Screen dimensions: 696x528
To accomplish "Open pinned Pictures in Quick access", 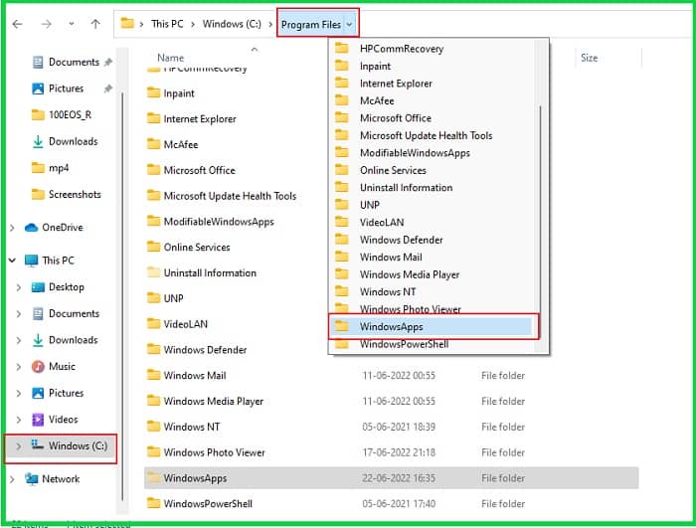I will pyautogui.click(x=66, y=88).
